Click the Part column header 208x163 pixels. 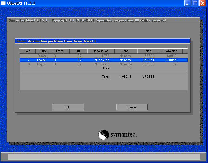click(28, 51)
